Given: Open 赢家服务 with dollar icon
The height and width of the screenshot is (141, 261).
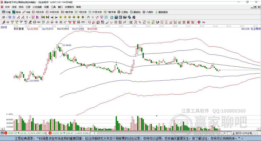Looking at the screenshot, I should (162, 12).
